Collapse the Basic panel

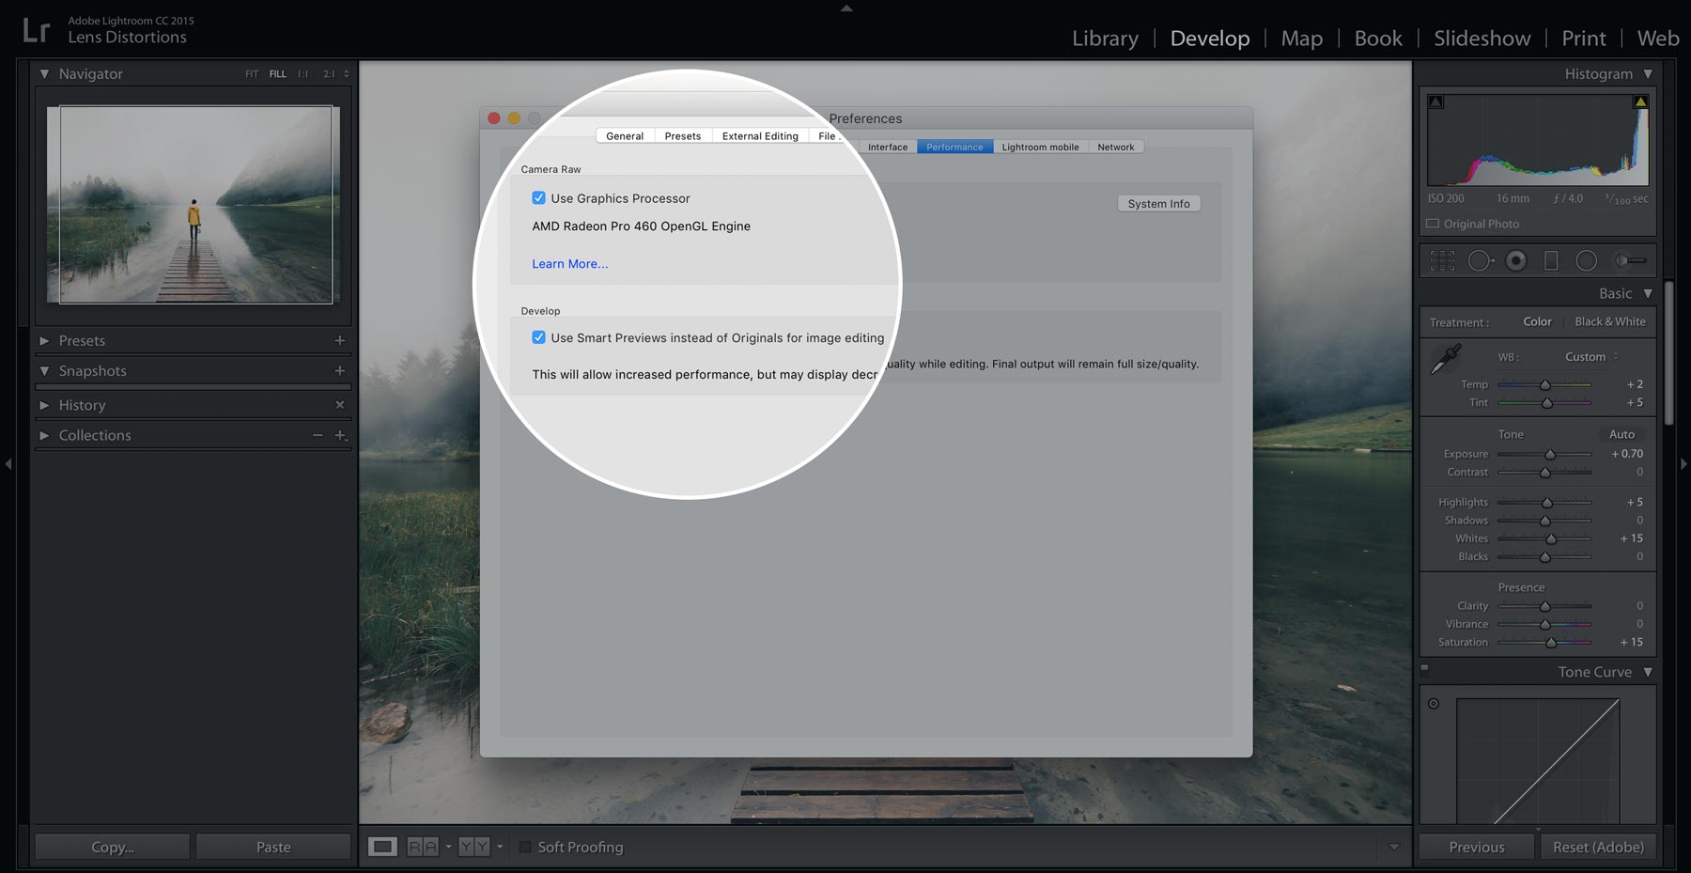point(1648,293)
